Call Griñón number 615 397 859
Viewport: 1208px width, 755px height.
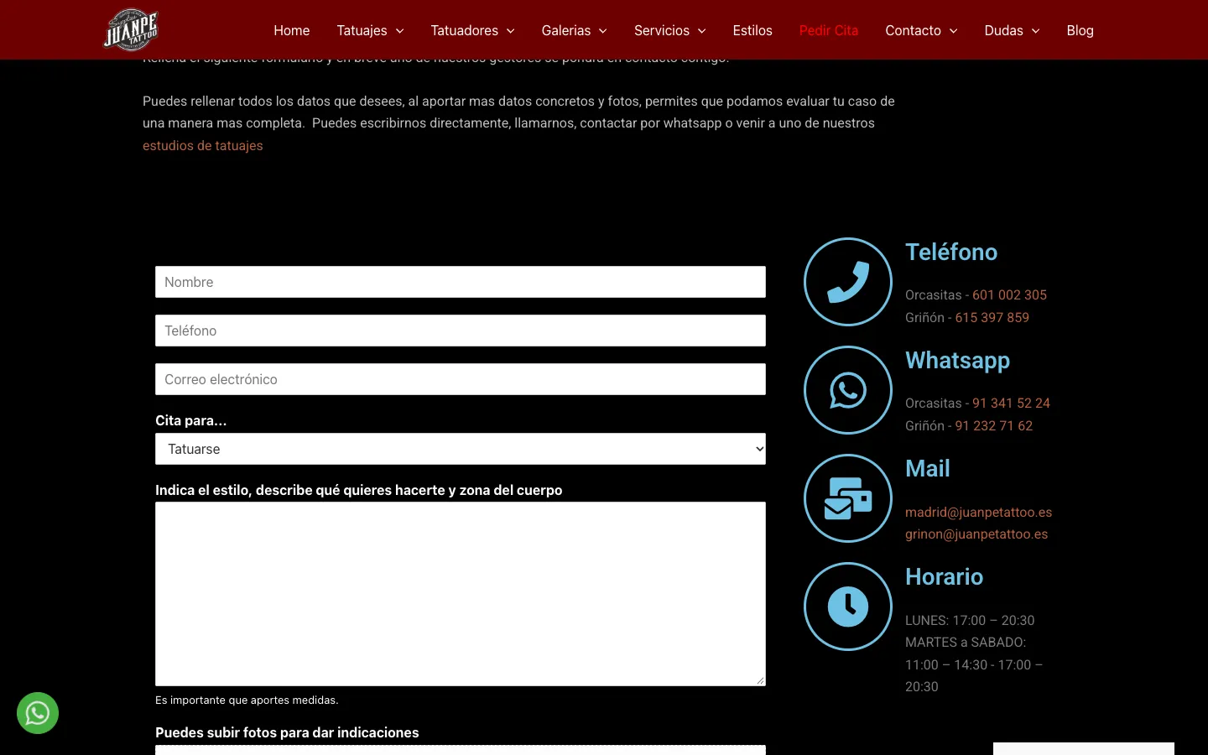tap(992, 318)
